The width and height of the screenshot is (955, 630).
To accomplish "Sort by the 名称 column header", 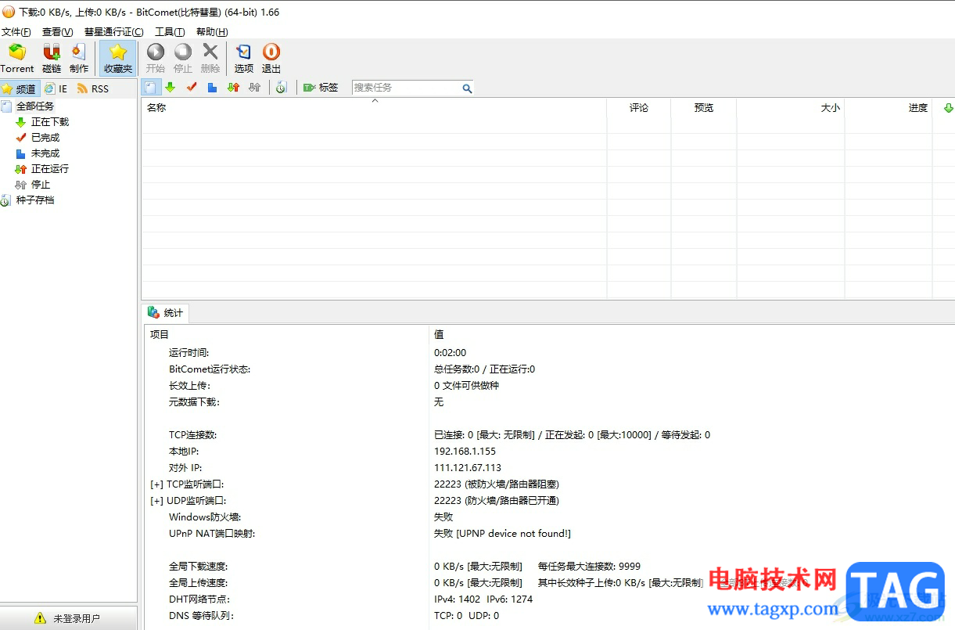I will (x=374, y=108).
